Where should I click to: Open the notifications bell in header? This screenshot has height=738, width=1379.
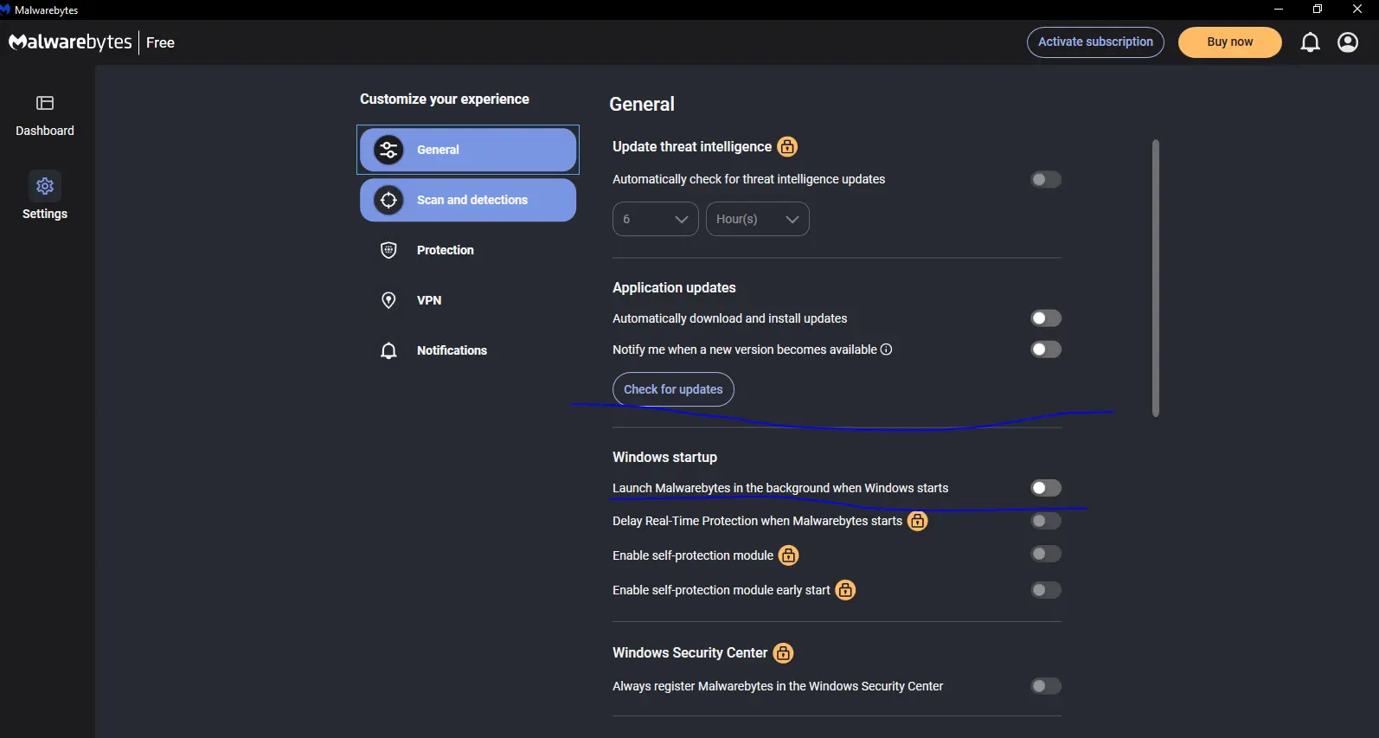click(1310, 42)
